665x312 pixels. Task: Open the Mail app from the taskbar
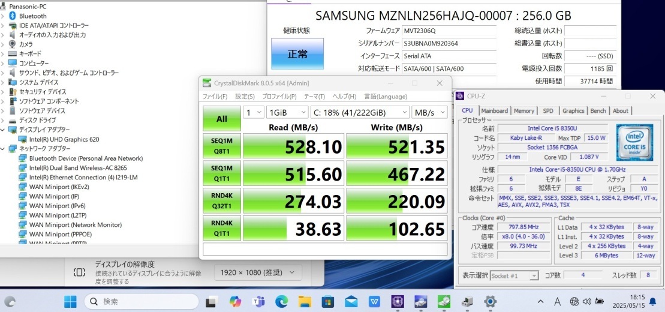(x=351, y=302)
